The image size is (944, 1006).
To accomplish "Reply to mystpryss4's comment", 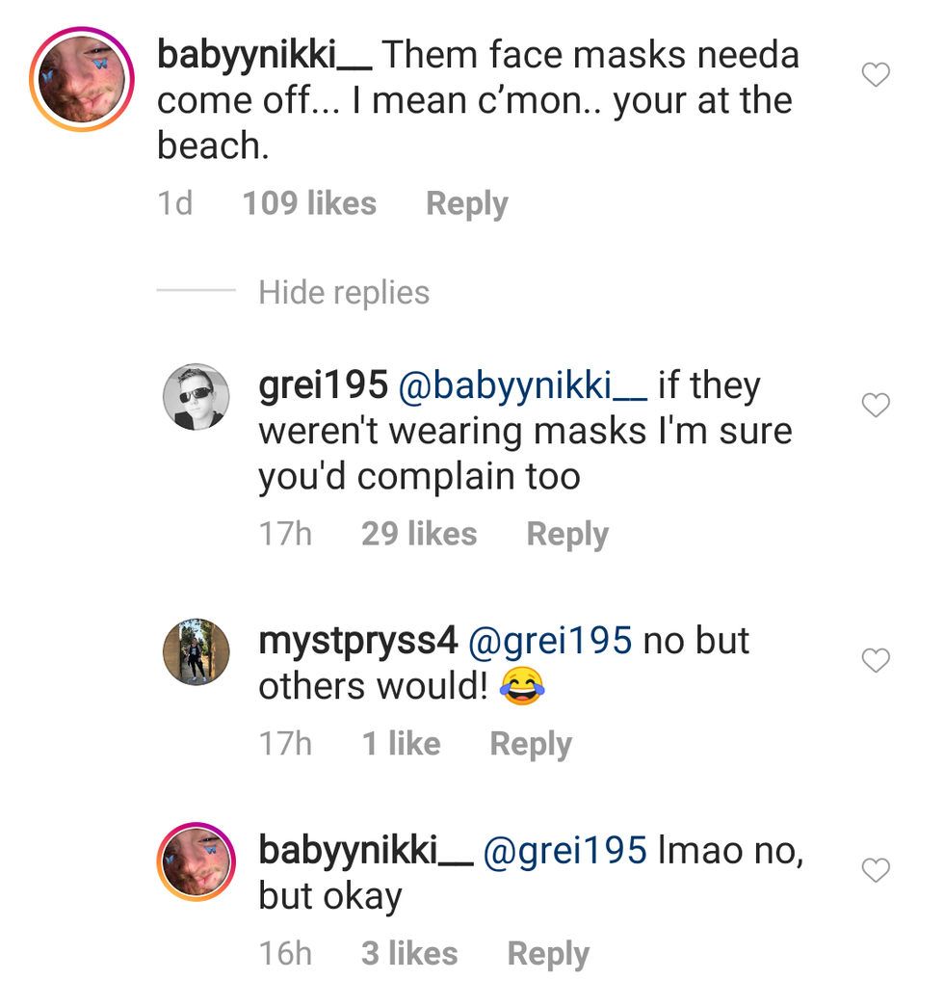I will click(x=531, y=744).
